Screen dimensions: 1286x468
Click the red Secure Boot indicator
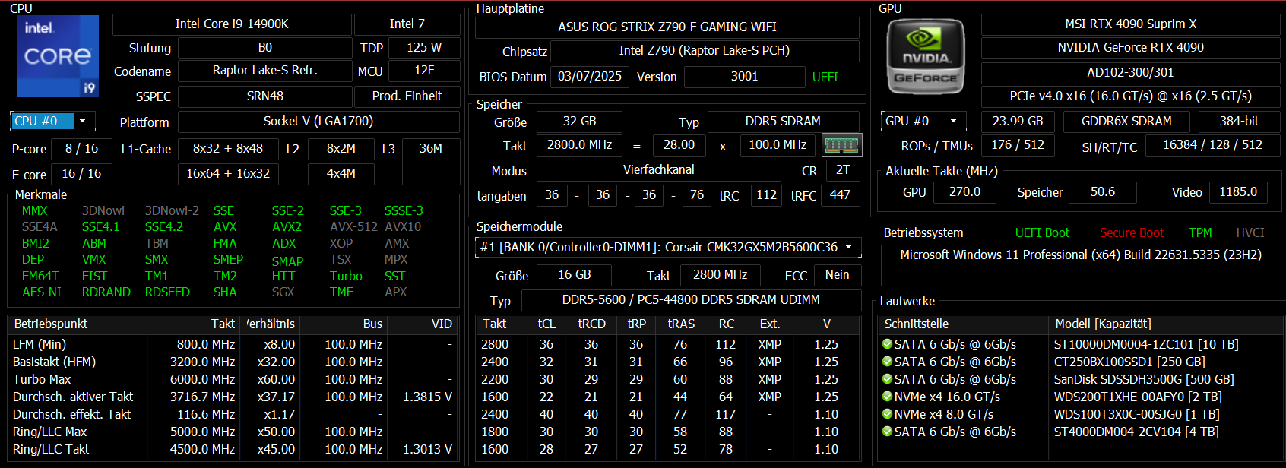coord(1132,232)
